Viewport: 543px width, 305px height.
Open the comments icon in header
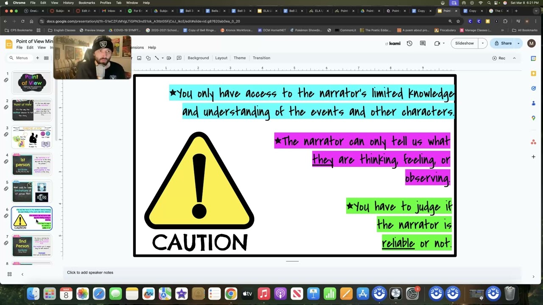[x=423, y=43]
